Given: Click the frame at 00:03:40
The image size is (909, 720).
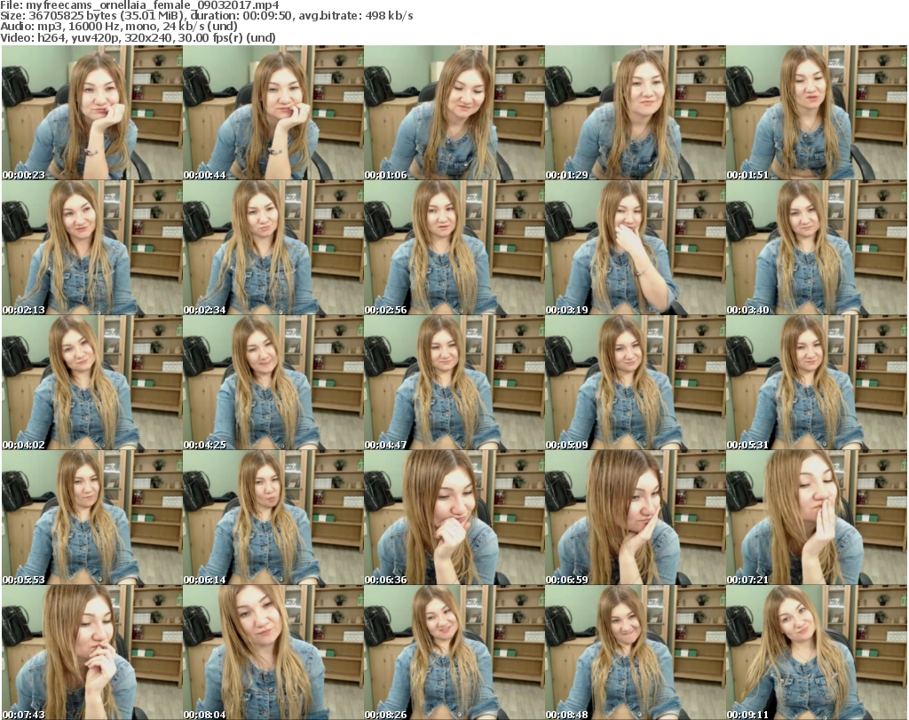Looking at the screenshot, I should coord(817,248).
